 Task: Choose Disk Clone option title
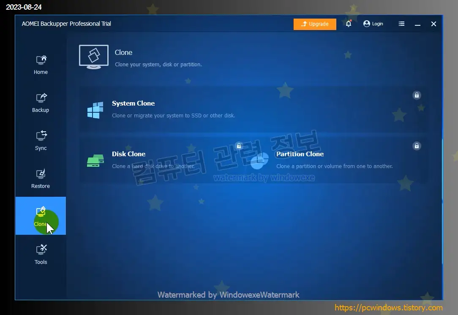(128, 154)
